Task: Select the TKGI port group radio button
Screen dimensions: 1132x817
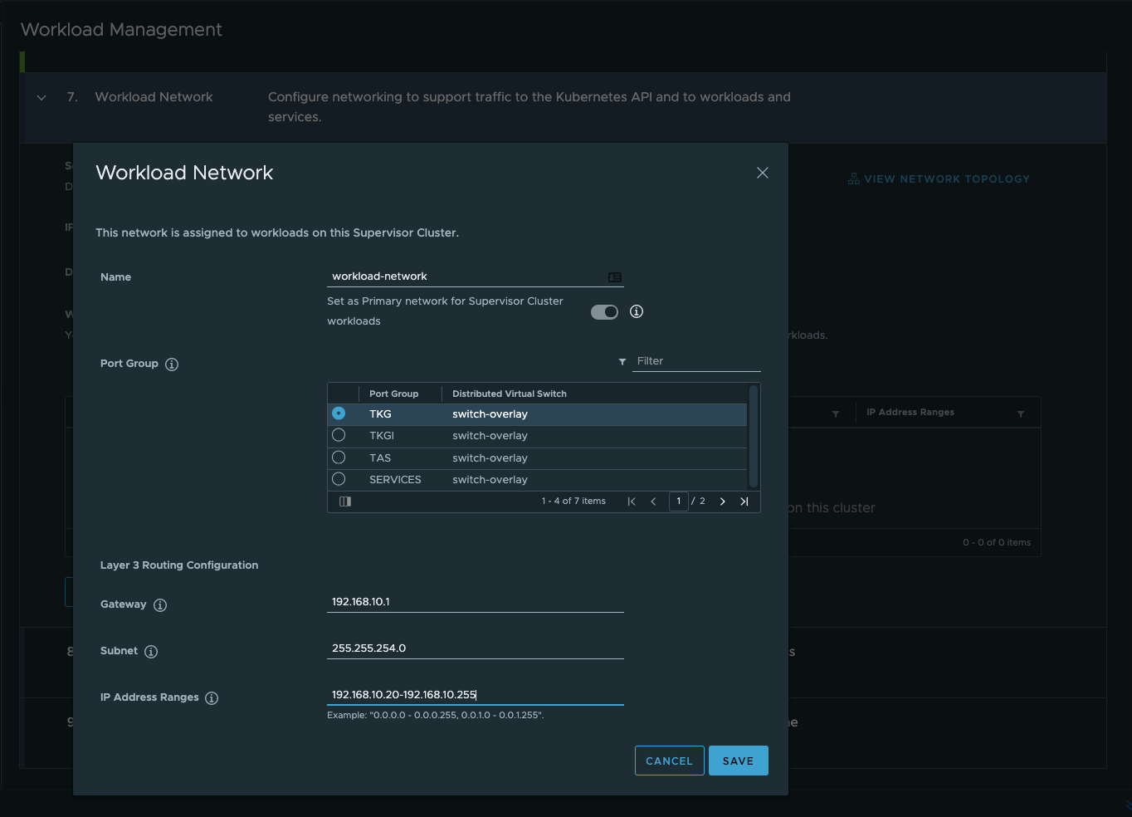Action: coord(339,435)
